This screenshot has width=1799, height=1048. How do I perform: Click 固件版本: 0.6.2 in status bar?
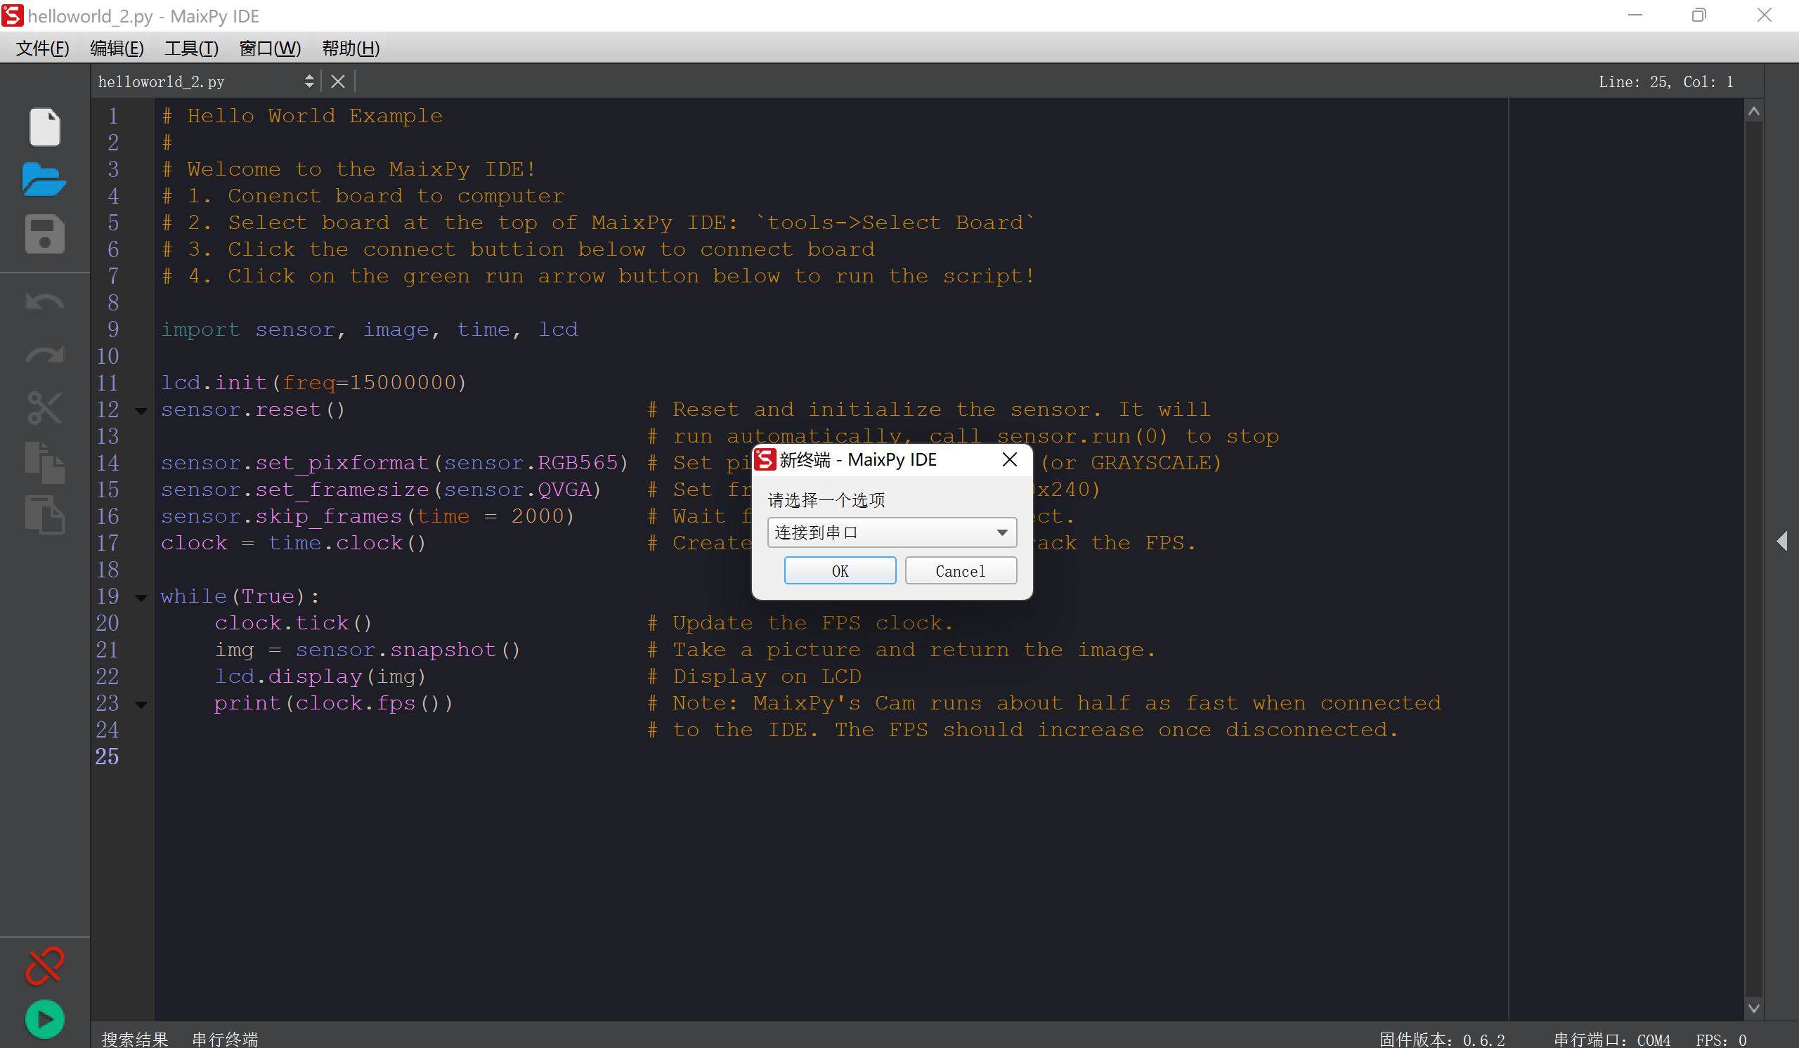point(1441,1039)
